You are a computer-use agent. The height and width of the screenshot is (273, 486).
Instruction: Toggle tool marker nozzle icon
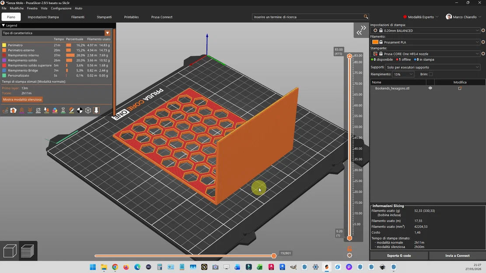point(96,110)
